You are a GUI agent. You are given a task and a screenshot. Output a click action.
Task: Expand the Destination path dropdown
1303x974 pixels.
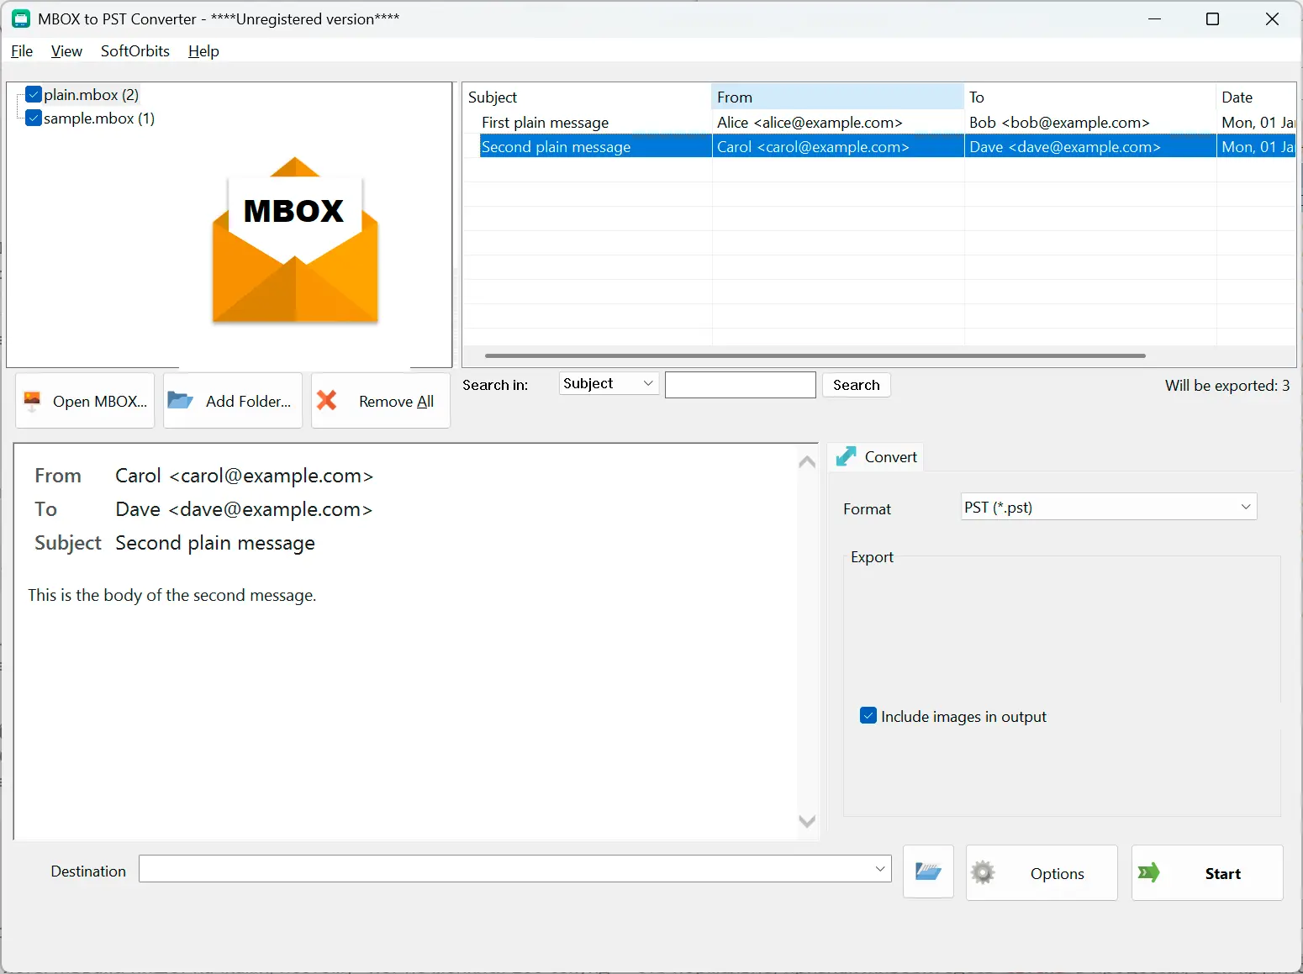[880, 869]
